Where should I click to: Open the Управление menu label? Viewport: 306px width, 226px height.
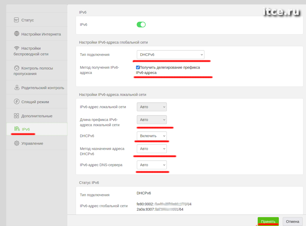coord(32,143)
